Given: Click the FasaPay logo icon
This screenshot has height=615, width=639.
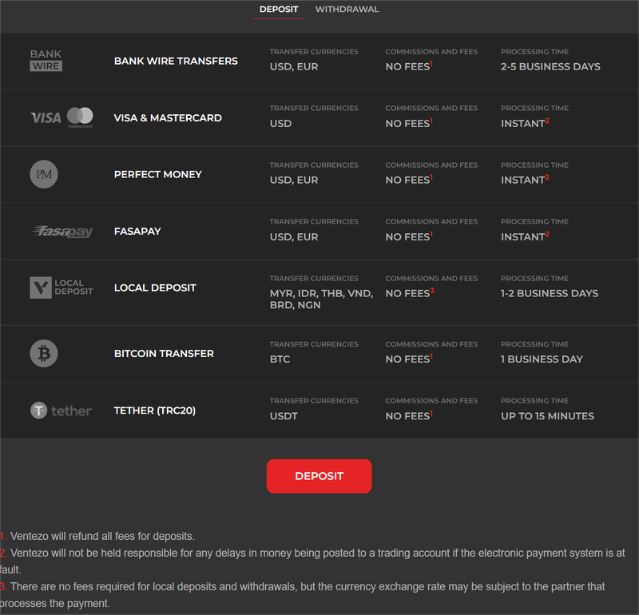Looking at the screenshot, I should (62, 231).
